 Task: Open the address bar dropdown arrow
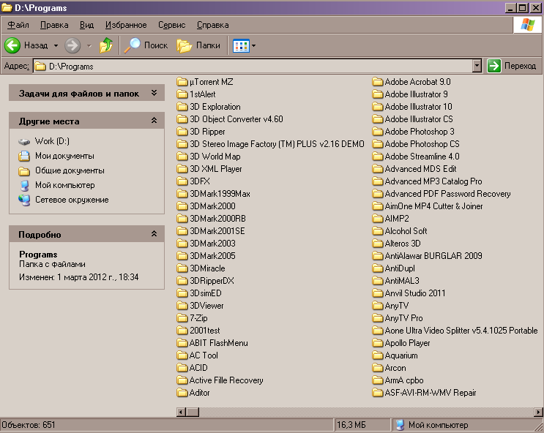click(477, 66)
